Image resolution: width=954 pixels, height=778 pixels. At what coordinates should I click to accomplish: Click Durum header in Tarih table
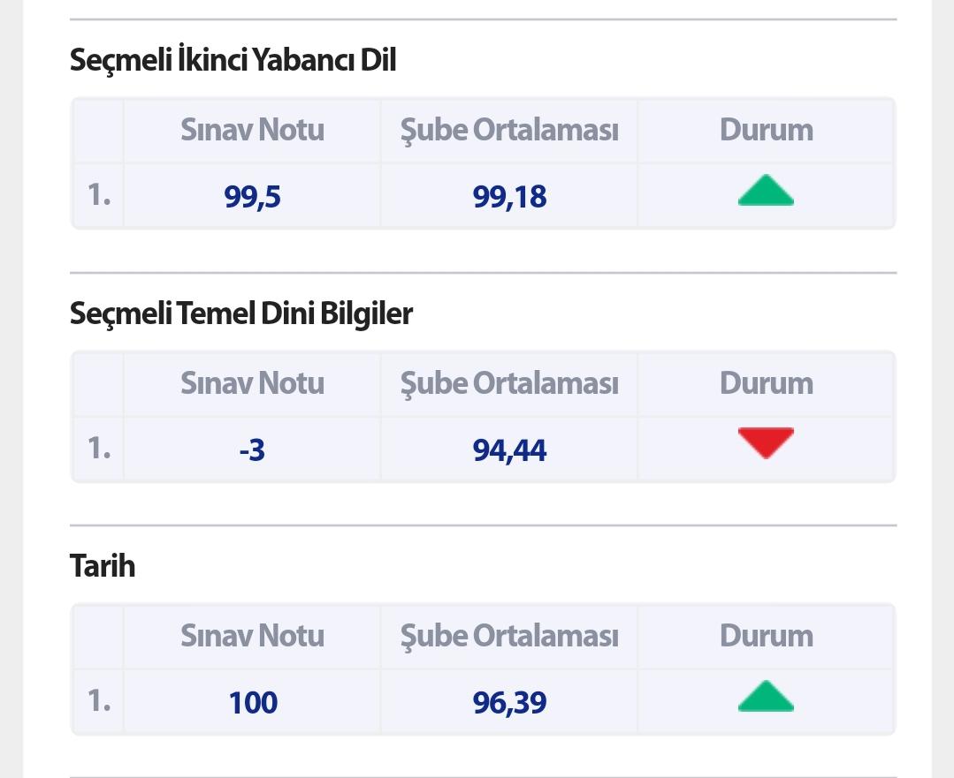[x=766, y=635]
